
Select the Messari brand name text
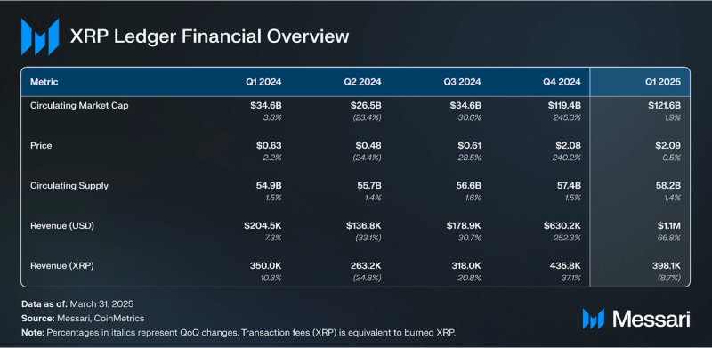pos(651,319)
